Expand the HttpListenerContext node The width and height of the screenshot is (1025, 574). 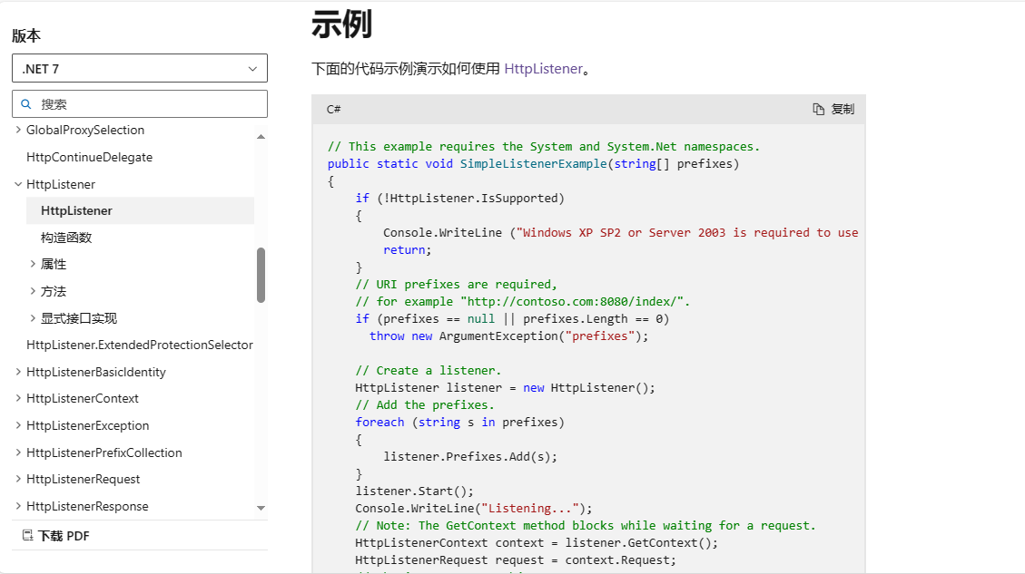click(18, 399)
